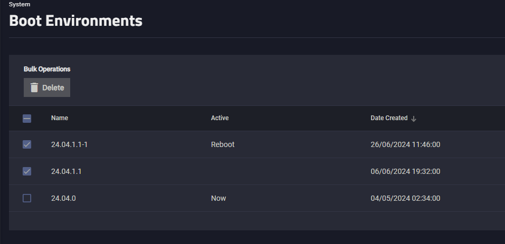Click the trash can icon in Bulk Operations
The image size is (505, 244).
pos(34,87)
